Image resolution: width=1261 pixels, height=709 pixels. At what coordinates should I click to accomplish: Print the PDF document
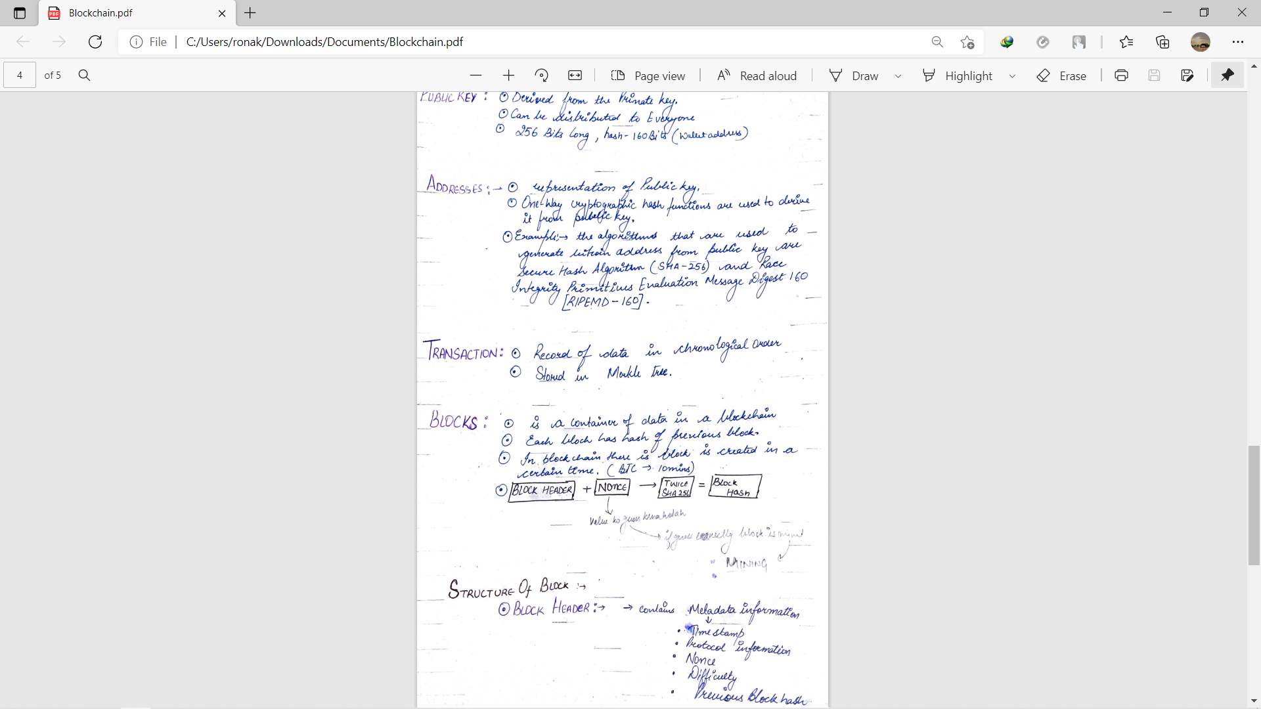pos(1121,75)
